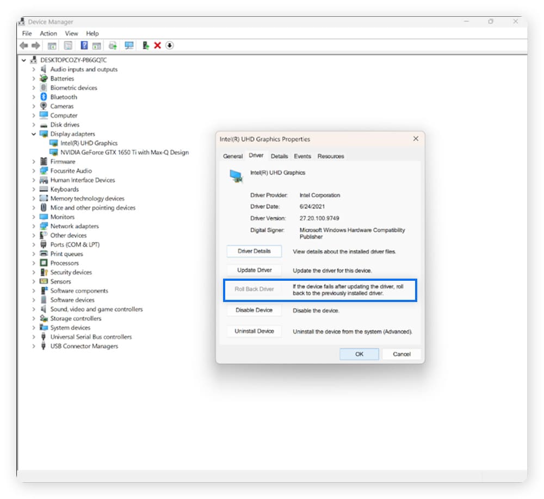Click the round down-arrow toolbar icon

(x=169, y=46)
